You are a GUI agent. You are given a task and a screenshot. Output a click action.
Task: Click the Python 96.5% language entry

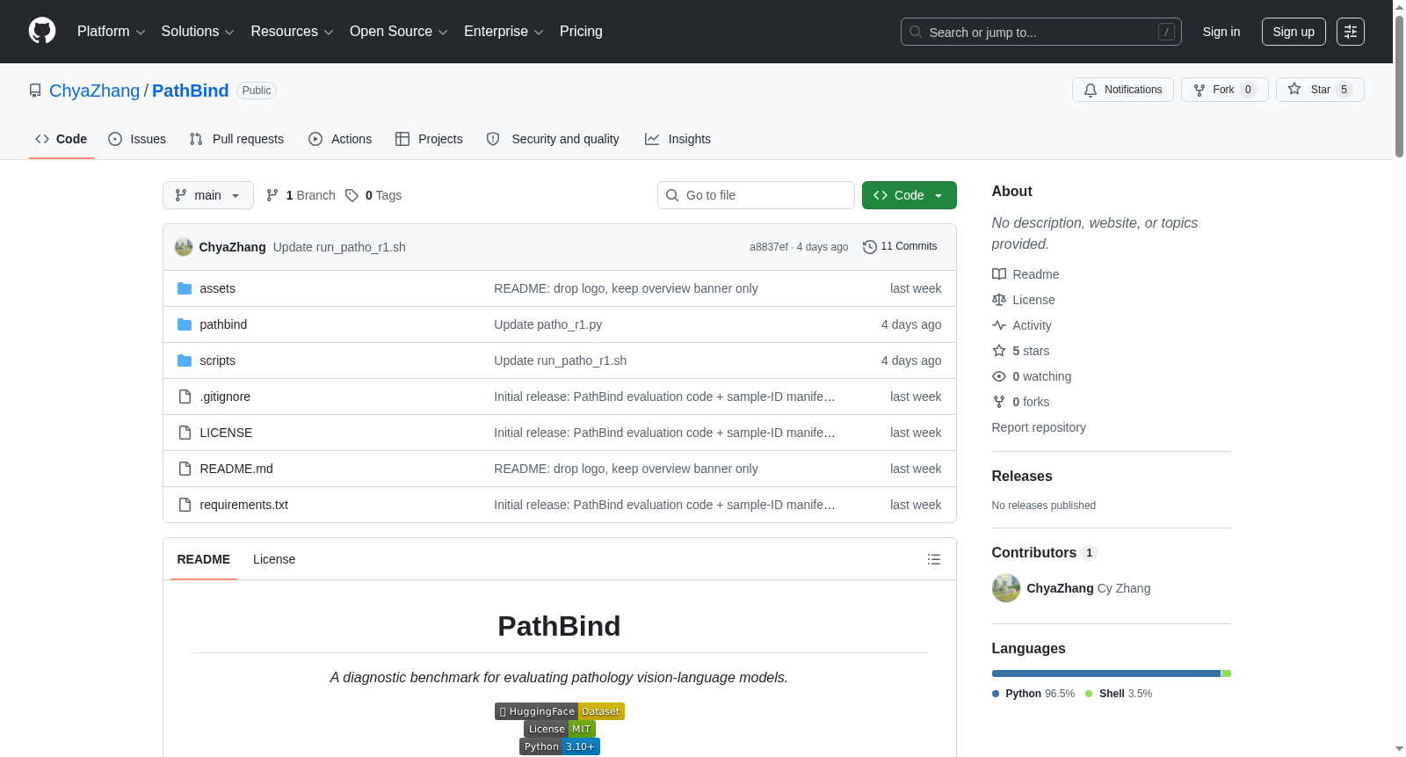coord(1033,694)
